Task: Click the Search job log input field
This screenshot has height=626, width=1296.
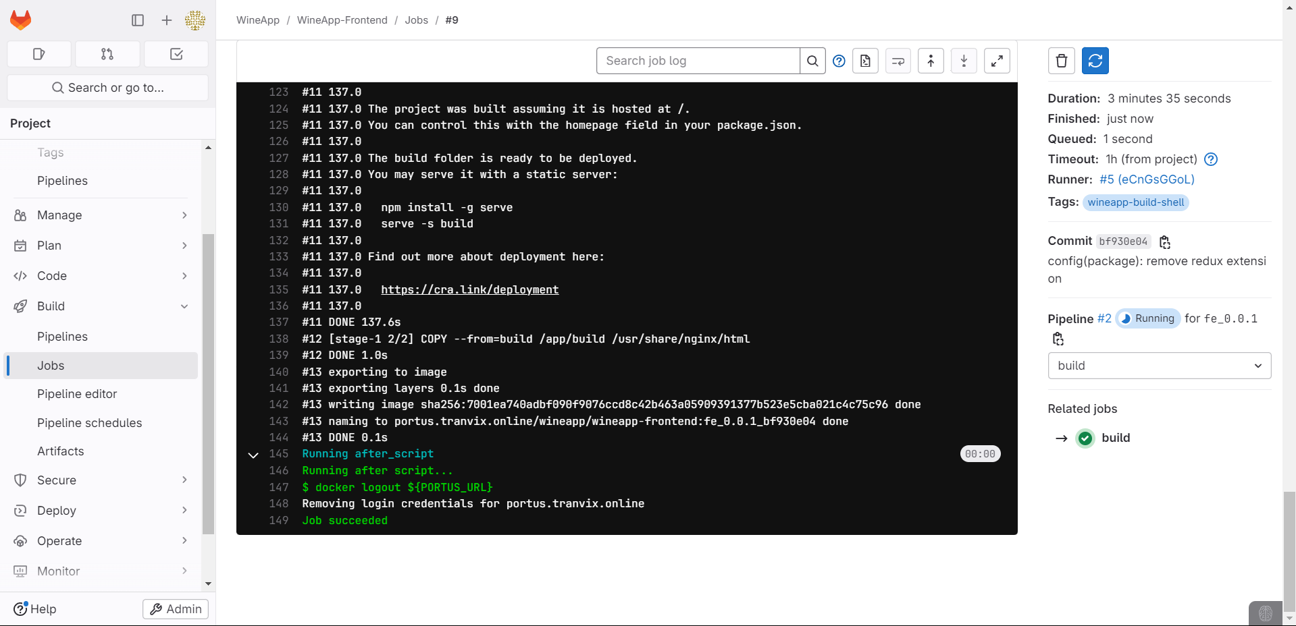Action: (698, 61)
